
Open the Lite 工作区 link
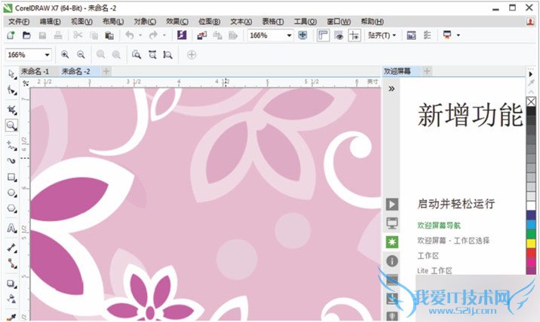pyautogui.click(x=434, y=270)
